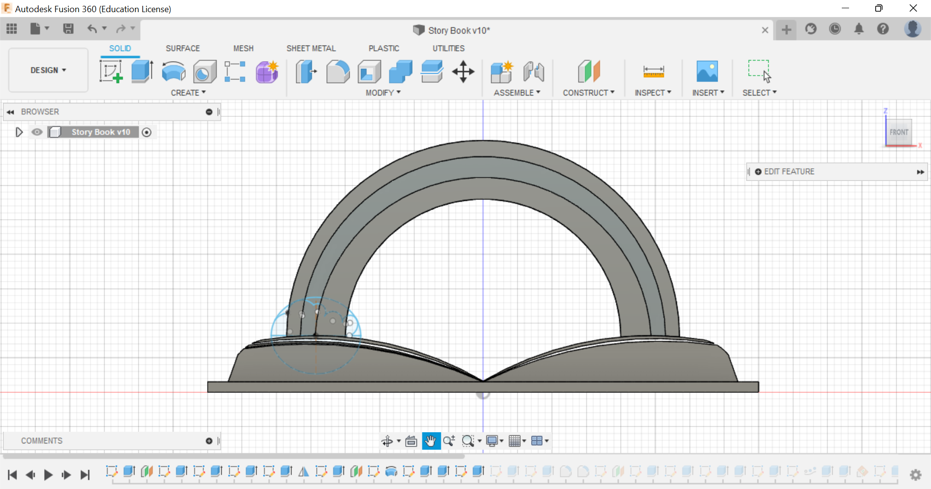Open the DESIGN workspace dropdown
Screen dimensions: 931x489
coord(48,70)
